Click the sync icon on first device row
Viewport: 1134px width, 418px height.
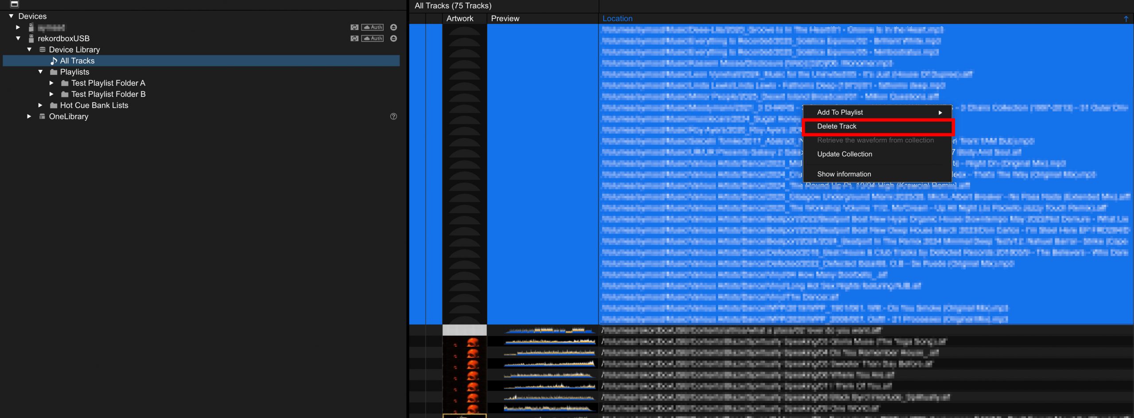pyautogui.click(x=354, y=27)
